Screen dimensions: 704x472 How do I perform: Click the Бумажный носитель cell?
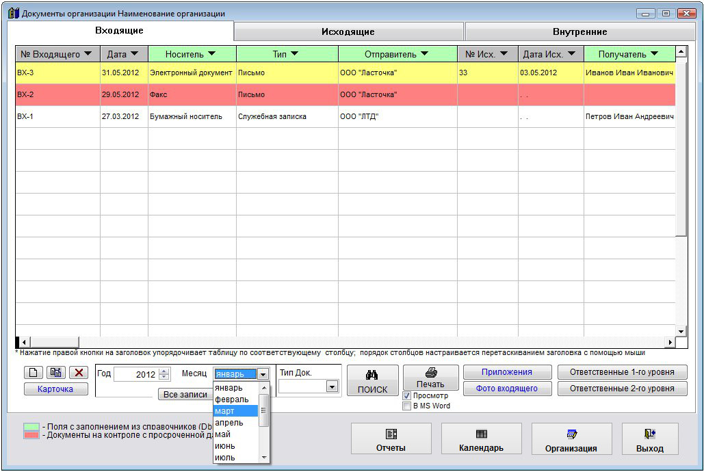pyautogui.click(x=192, y=116)
